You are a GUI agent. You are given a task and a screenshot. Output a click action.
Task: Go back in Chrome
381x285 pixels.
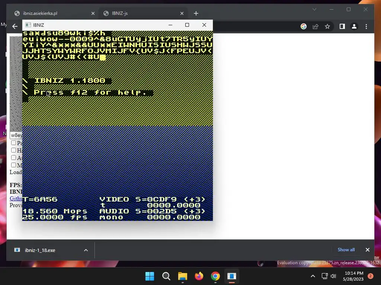[15, 26]
